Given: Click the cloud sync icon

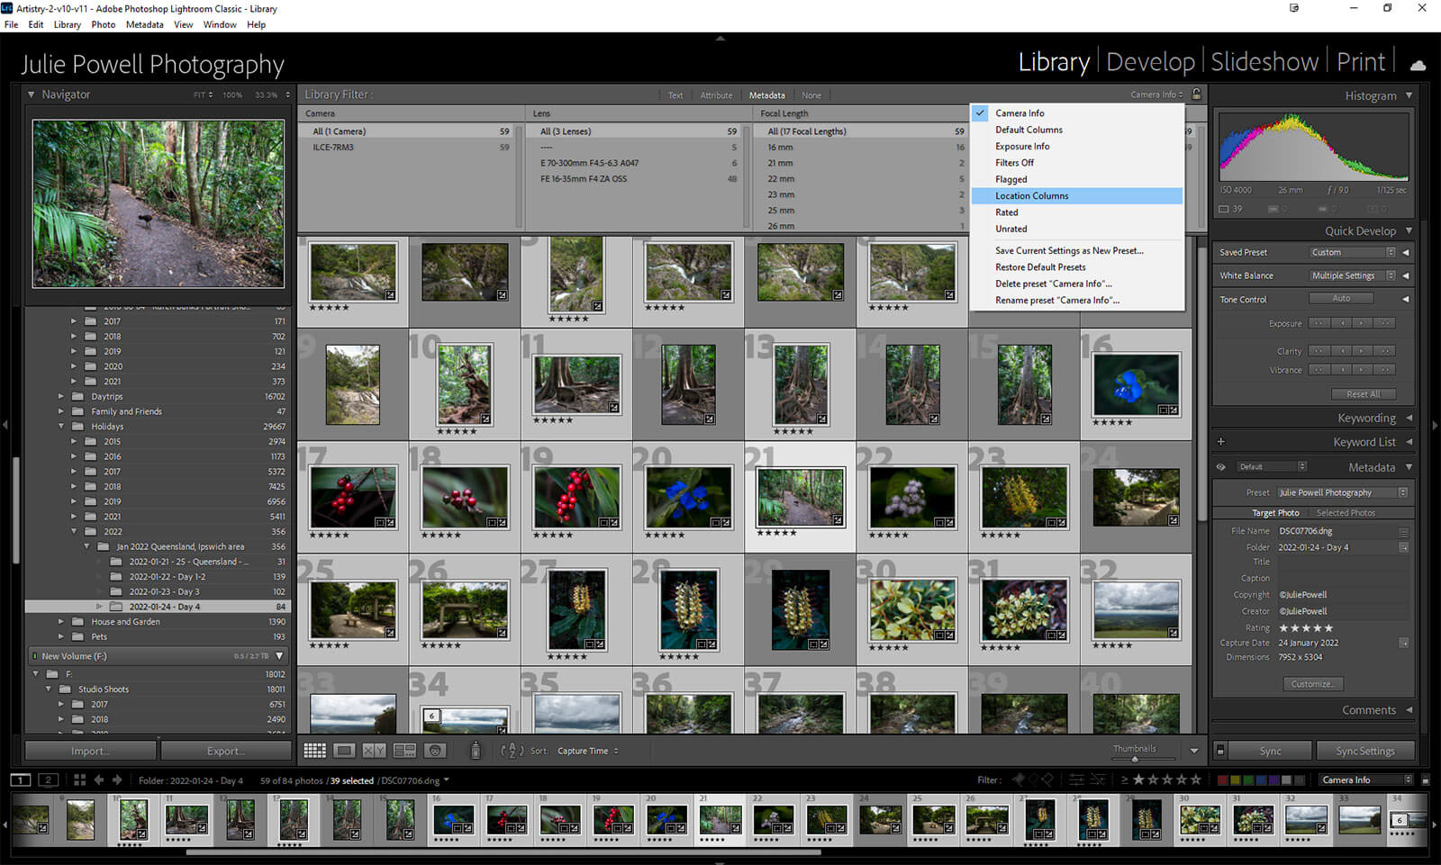Looking at the screenshot, I should pos(1418,65).
